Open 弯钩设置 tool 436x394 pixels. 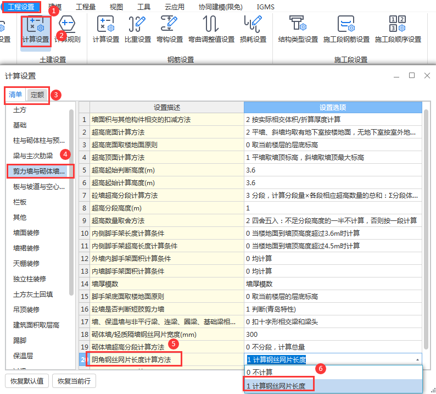pyautogui.click(x=170, y=30)
